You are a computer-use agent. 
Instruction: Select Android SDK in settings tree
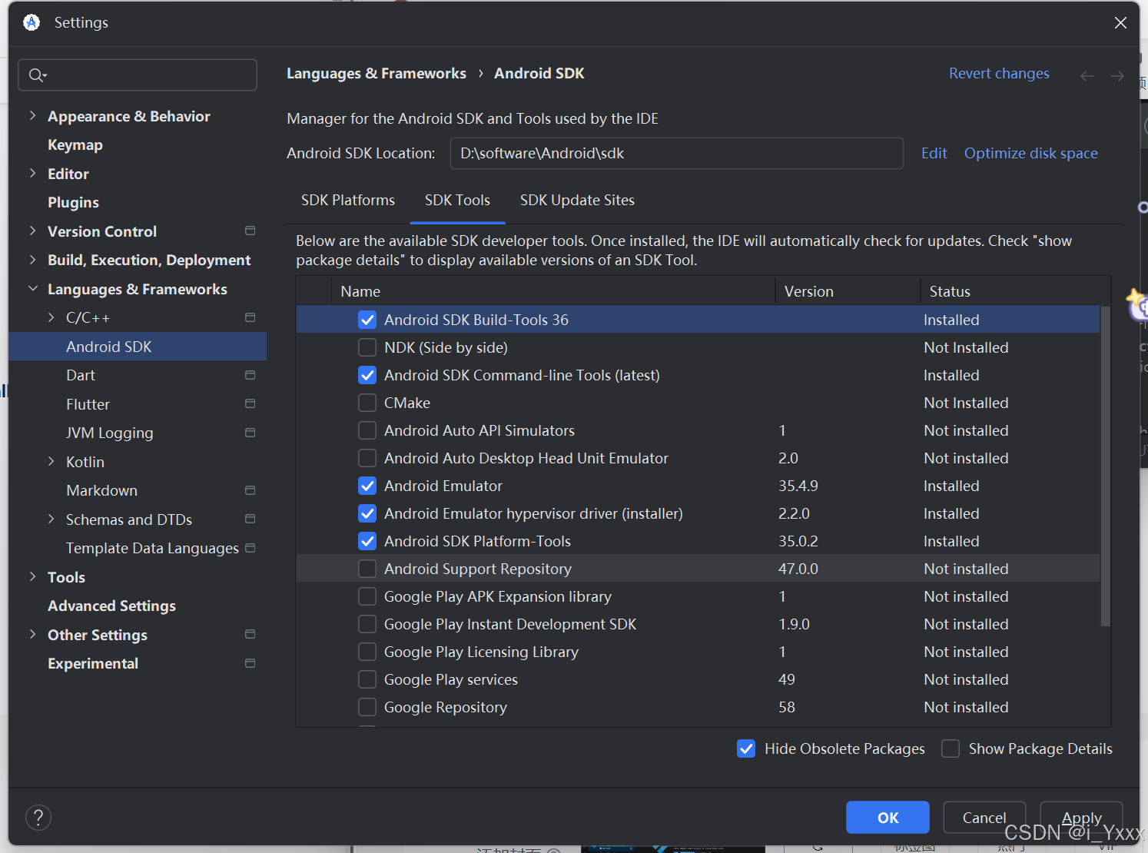click(138, 347)
